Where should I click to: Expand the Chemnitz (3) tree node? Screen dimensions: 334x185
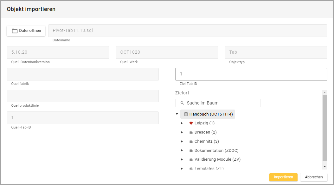point(182,141)
